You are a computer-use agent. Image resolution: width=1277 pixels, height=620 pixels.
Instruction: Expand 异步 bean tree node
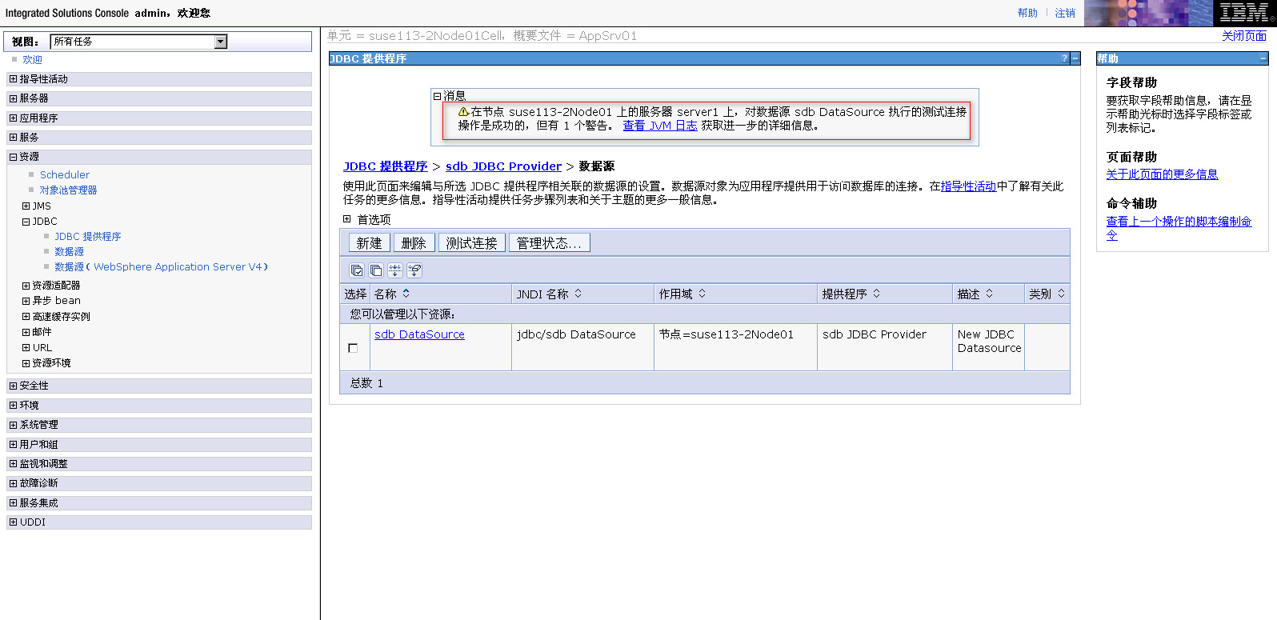[x=26, y=301]
